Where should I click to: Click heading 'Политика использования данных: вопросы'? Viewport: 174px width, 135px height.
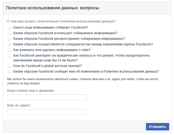point(52,8)
